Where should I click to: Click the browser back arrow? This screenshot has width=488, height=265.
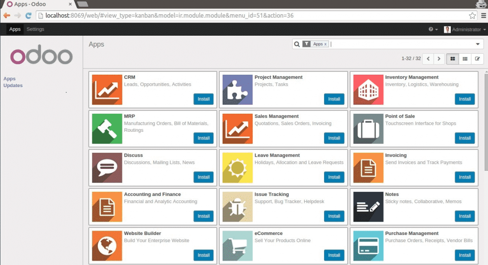tap(7, 16)
